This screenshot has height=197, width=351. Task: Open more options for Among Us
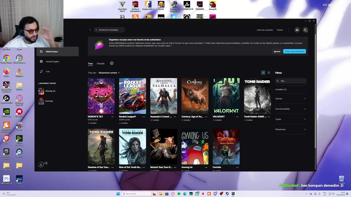(x=206, y=167)
